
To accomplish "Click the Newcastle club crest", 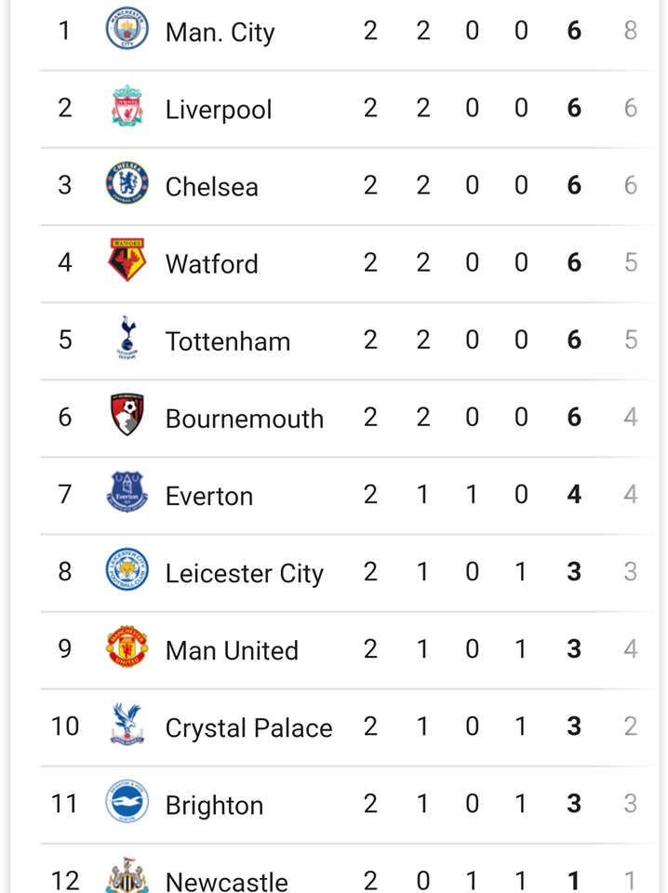I will coord(127,875).
